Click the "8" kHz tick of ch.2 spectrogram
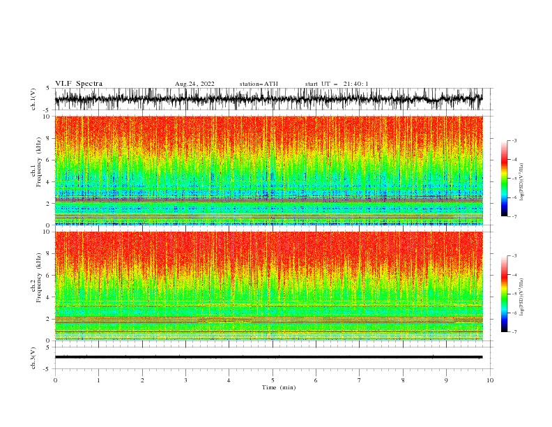This screenshot has width=552, height=427. 48,254
